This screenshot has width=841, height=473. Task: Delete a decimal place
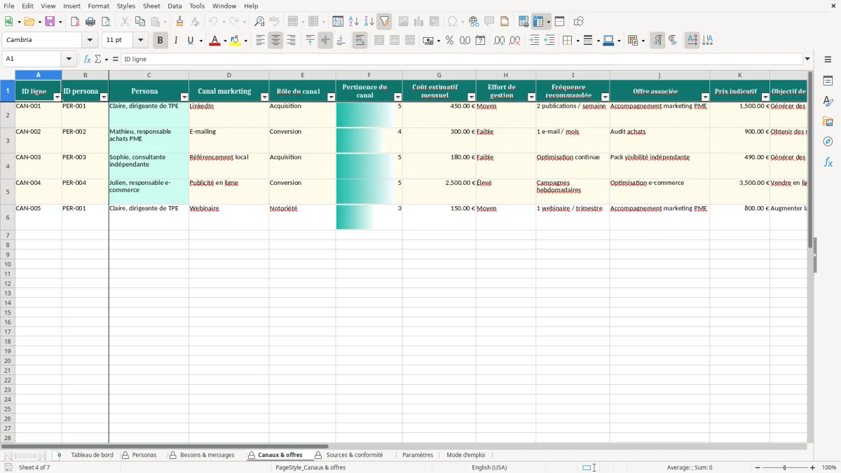click(x=514, y=41)
